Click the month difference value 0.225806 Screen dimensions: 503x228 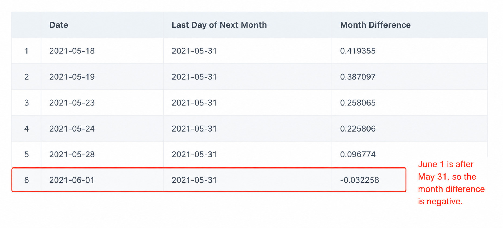[358, 129]
